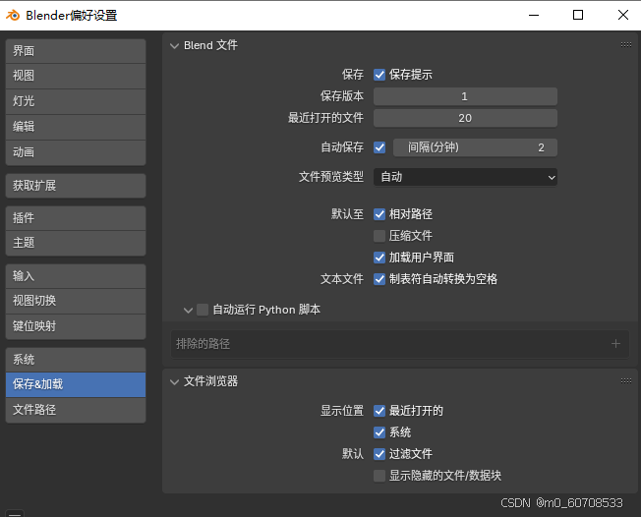
Task: Click the plus icon to add excluded path
Action: 615,344
